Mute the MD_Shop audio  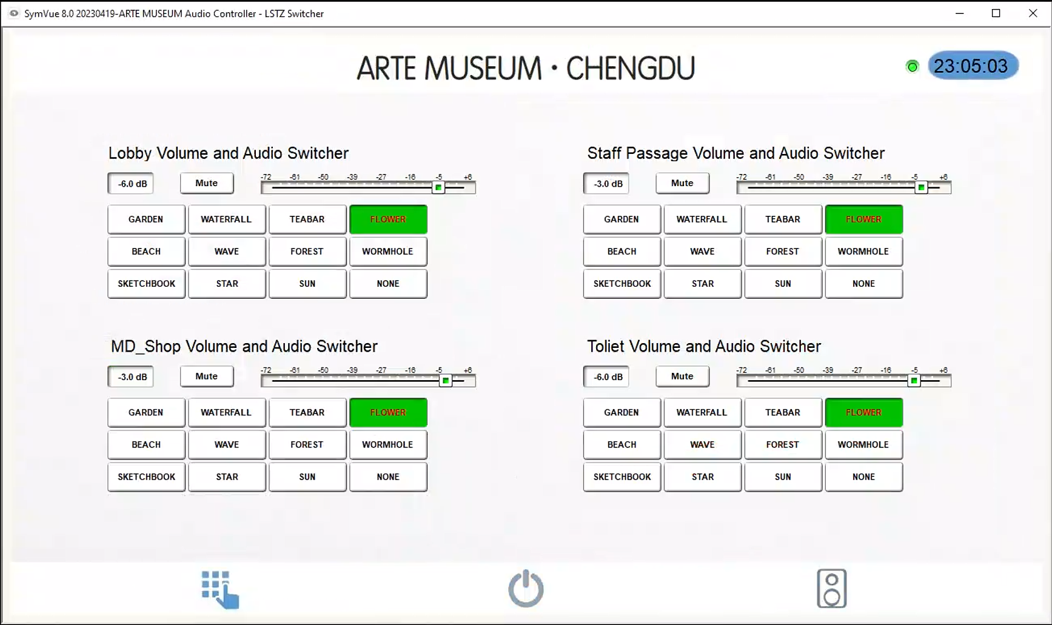coord(207,376)
